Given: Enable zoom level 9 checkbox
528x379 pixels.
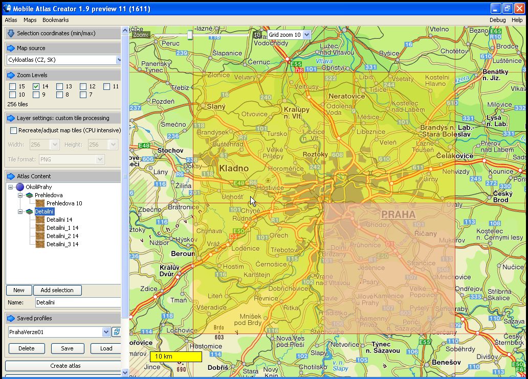Looking at the screenshot, I should (x=36, y=95).
